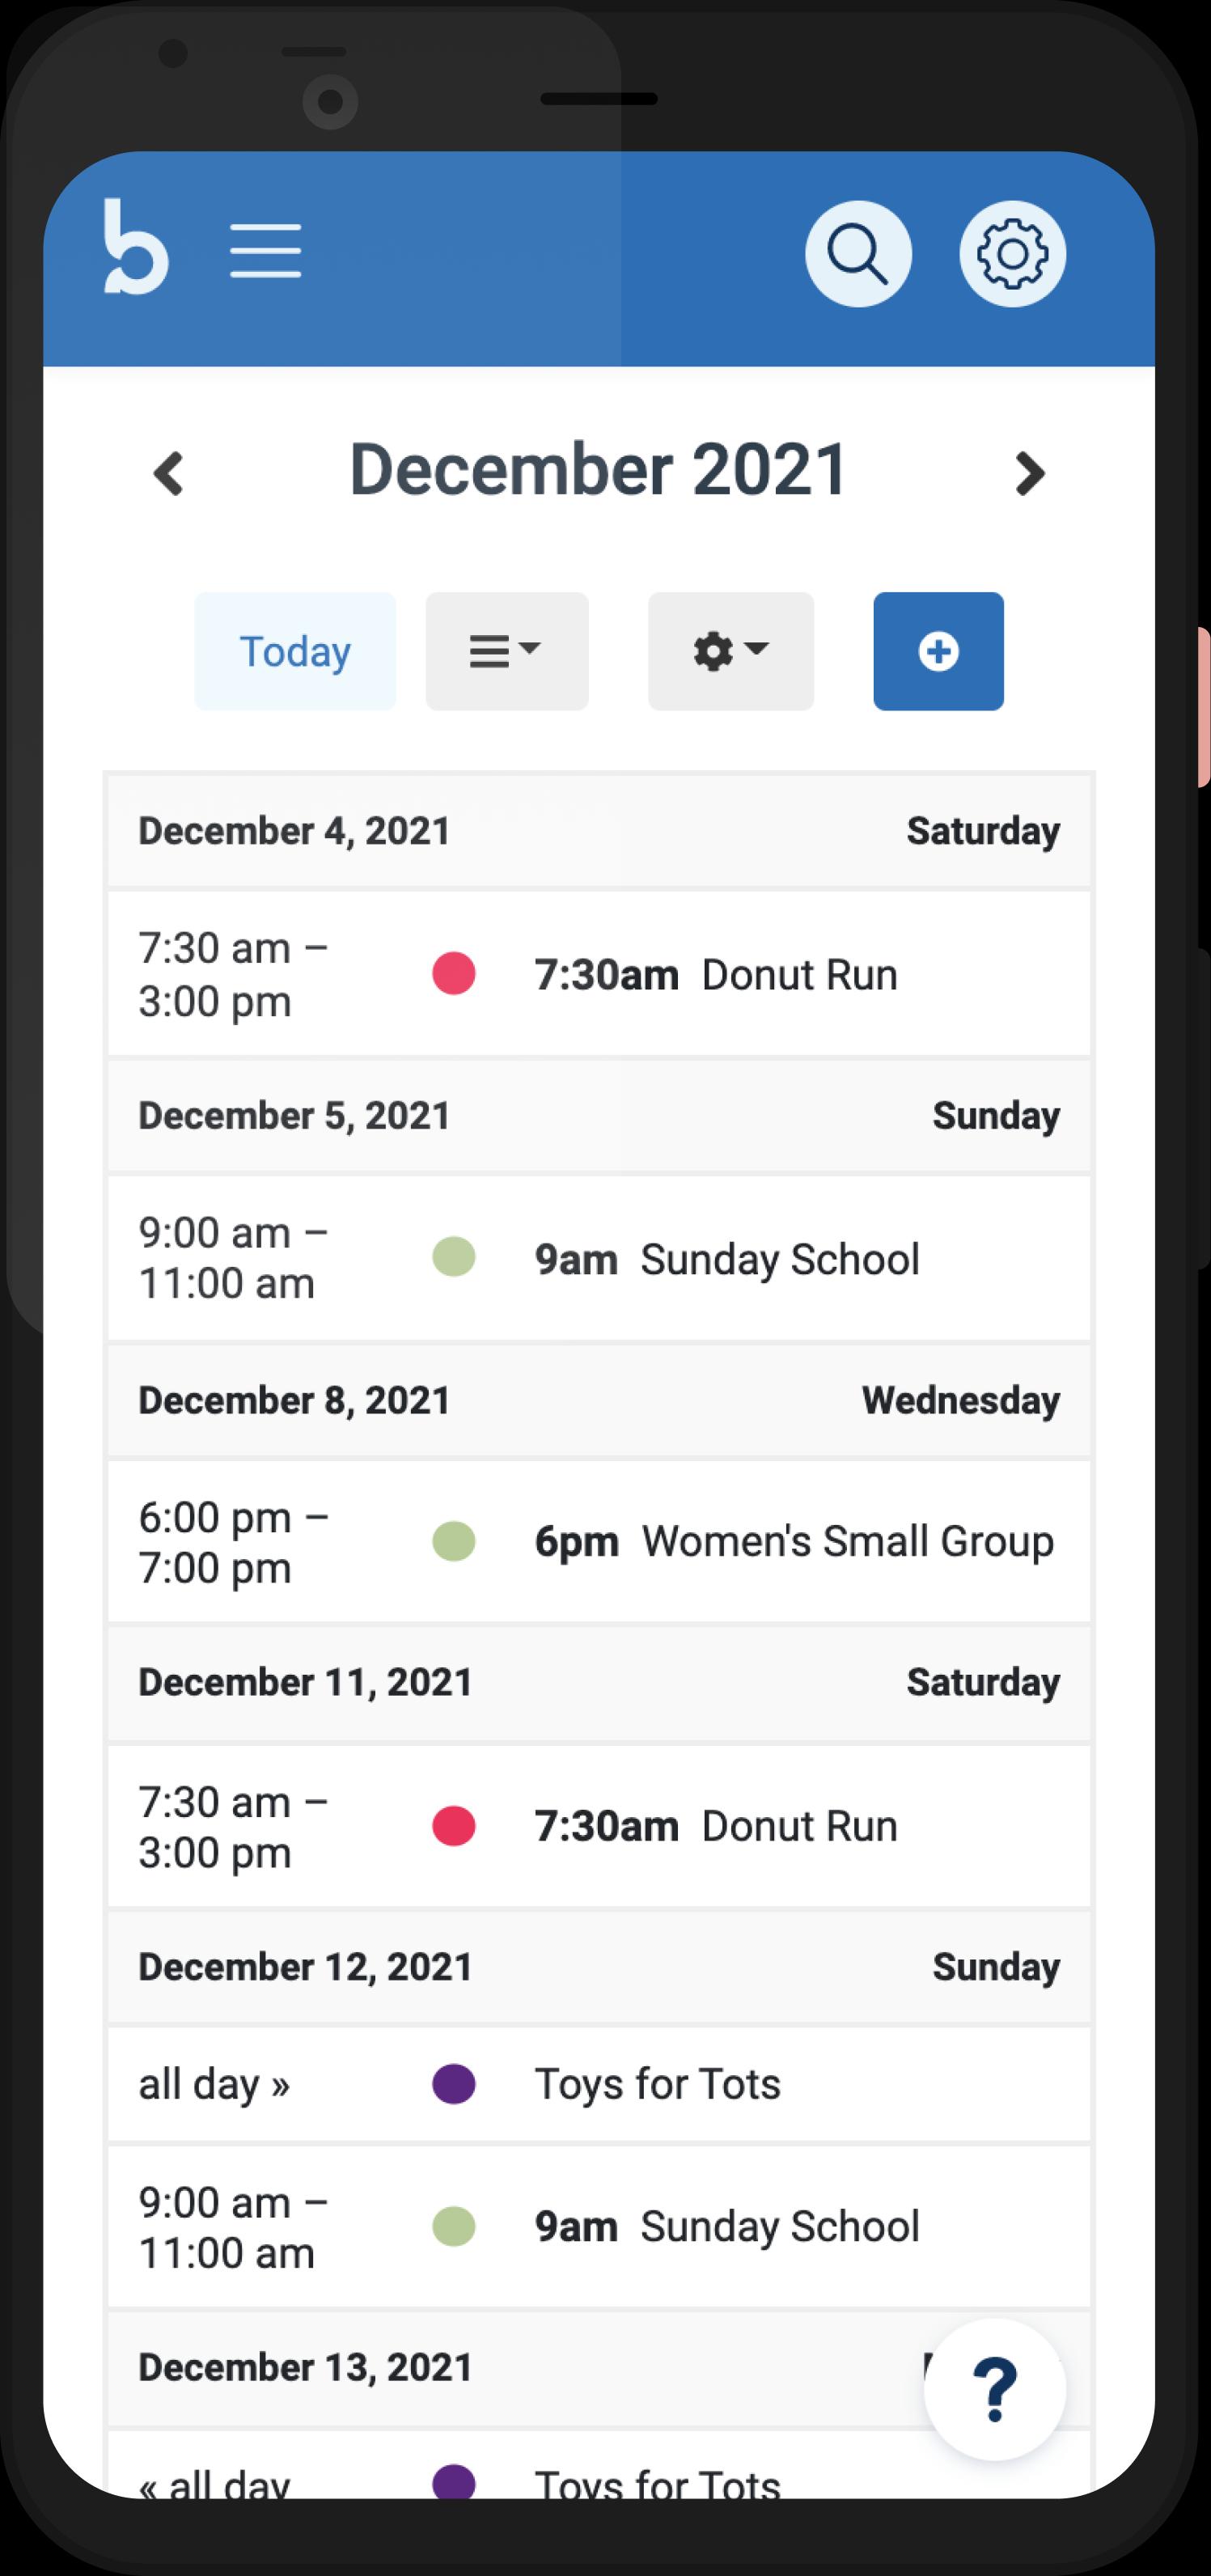
Task: Open the help question mark bubble
Action: pyautogui.click(x=994, y=2390)
